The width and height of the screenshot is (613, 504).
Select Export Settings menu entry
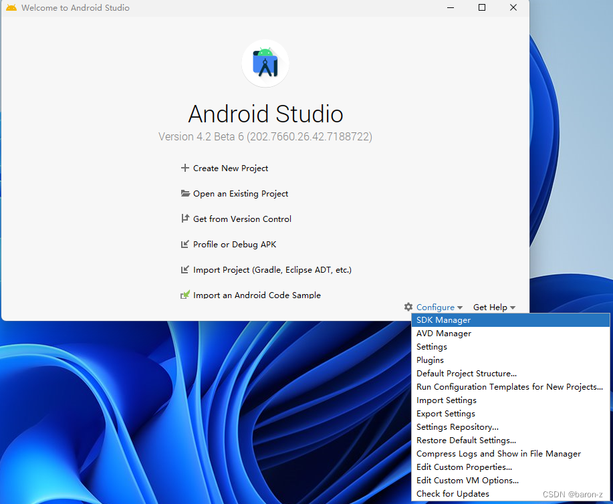tap(511, 414)
